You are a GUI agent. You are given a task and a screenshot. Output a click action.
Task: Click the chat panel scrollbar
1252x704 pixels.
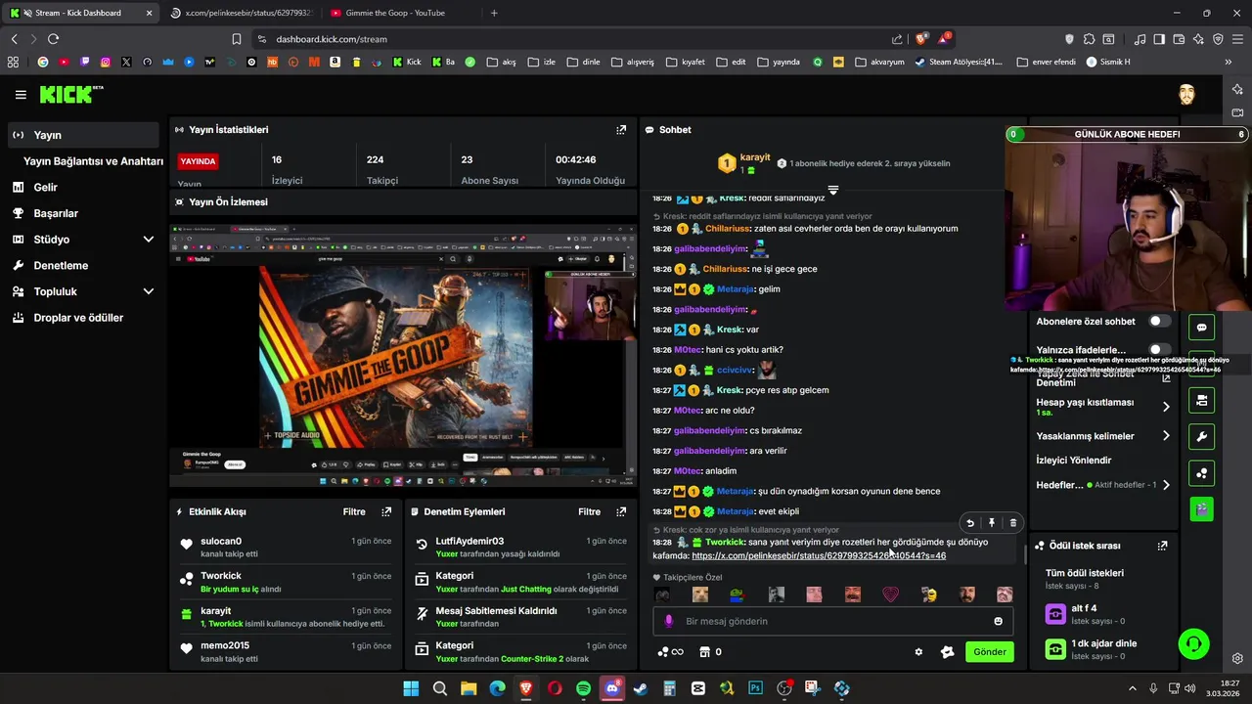[1025, 554]
